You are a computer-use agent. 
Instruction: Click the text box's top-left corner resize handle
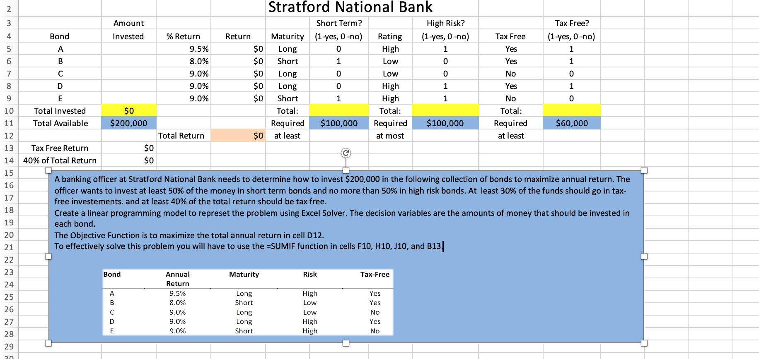[x=48, y=170]
